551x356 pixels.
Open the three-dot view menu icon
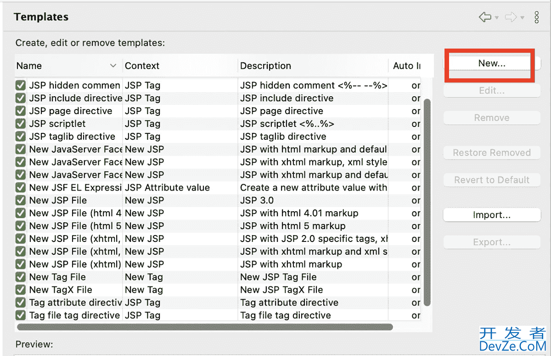click(x=537, y=17)
